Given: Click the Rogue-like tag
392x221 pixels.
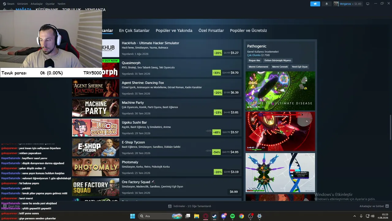Looking at the screenshot, I should point(254,60).
